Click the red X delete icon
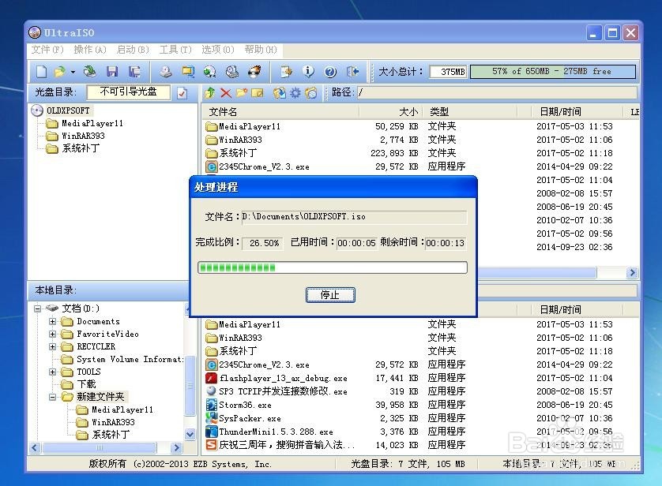Viewport: 662px width, 486px height. pyautogui.click(x=226, y=93)
